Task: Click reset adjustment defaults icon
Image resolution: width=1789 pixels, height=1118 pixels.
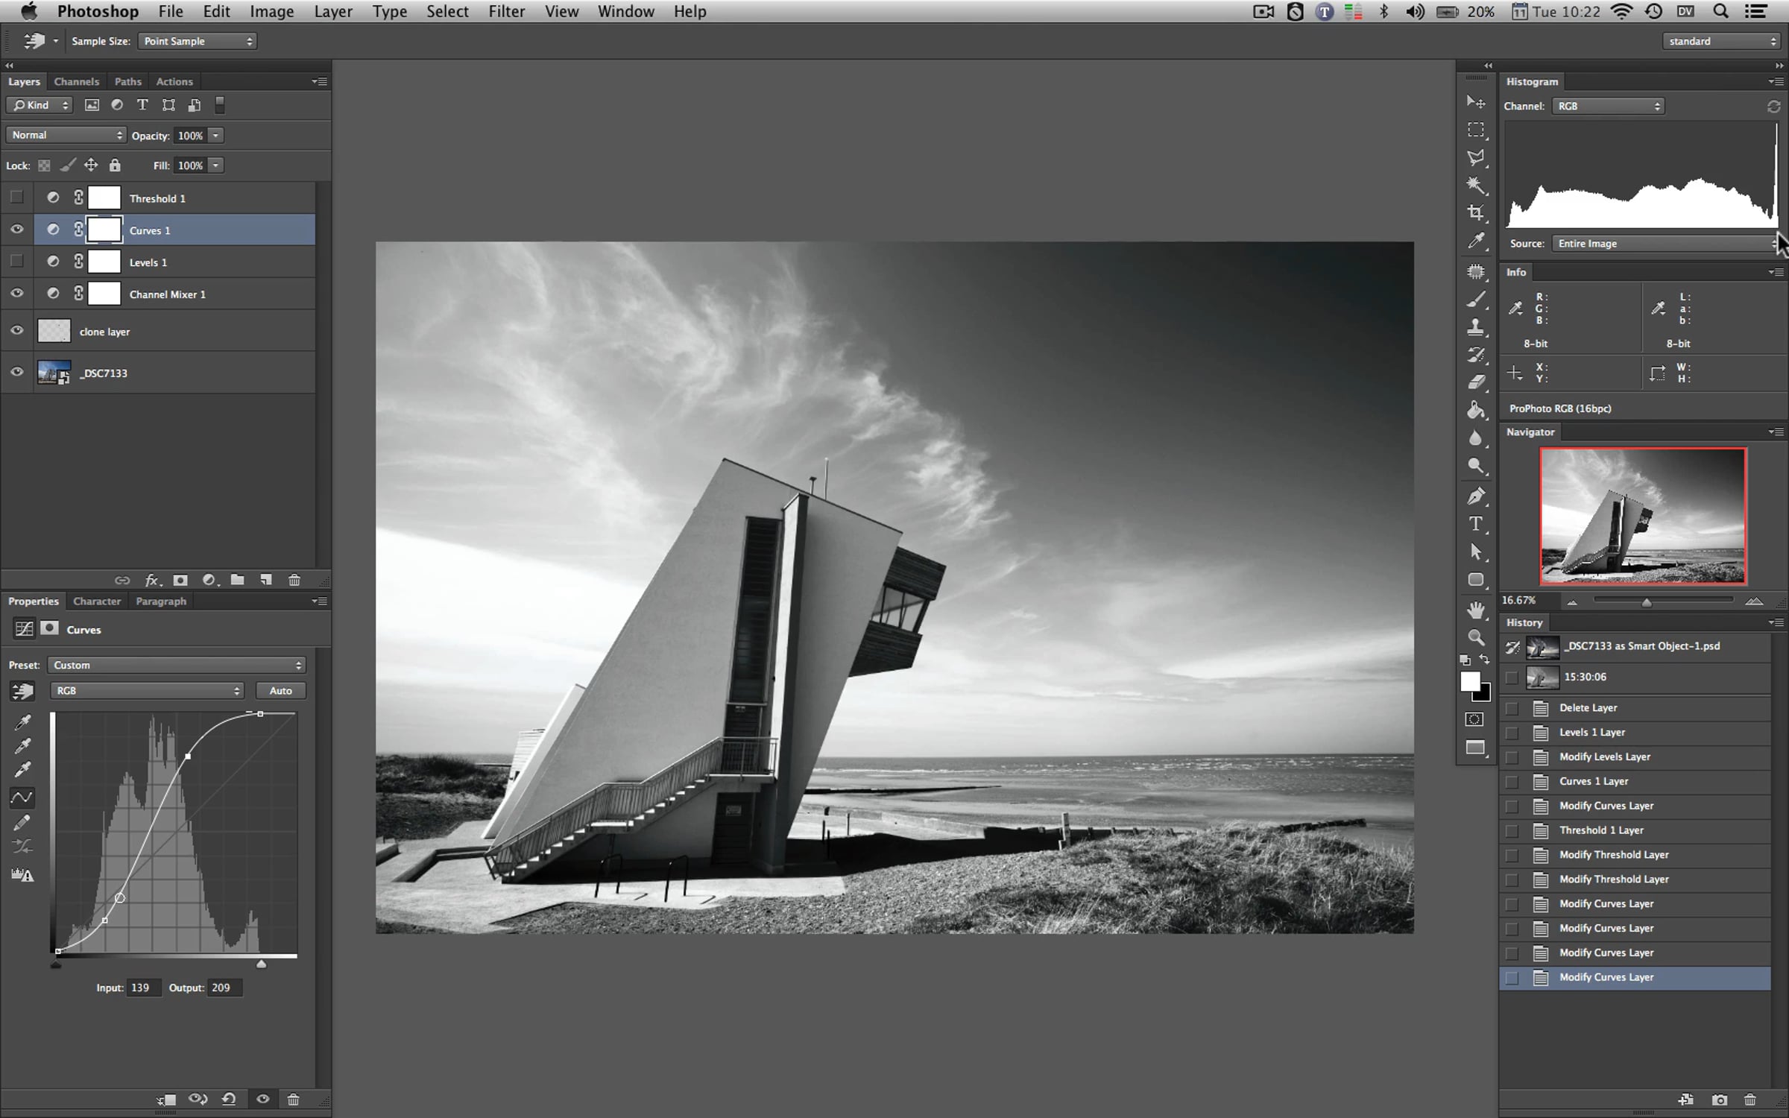Action: [x=230, y=1099]
